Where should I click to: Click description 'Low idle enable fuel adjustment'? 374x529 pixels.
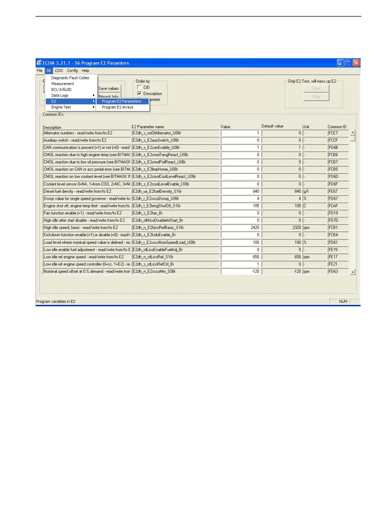[87, 250]
